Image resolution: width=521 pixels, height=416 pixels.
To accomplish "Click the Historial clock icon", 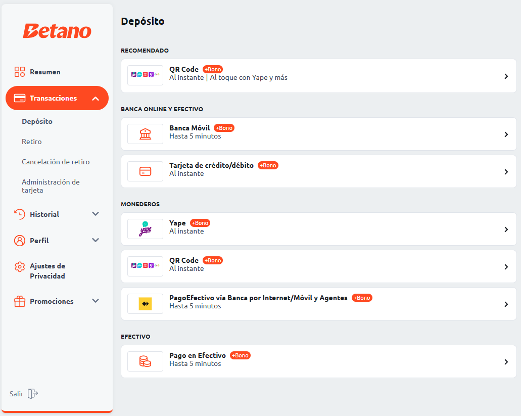I will click(x=20, y=214).
